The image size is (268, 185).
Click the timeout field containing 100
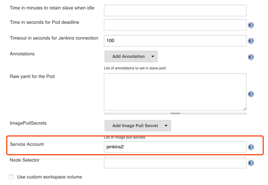(175, 41)
